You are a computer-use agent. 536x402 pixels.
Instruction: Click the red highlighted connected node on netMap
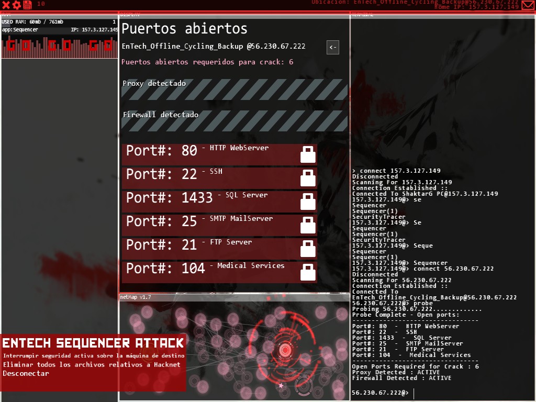(x=285, y=350)
